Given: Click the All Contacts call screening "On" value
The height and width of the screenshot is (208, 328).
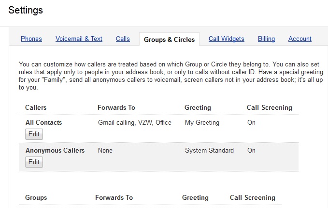Looking at the screenshot, I should coord(251,123).
